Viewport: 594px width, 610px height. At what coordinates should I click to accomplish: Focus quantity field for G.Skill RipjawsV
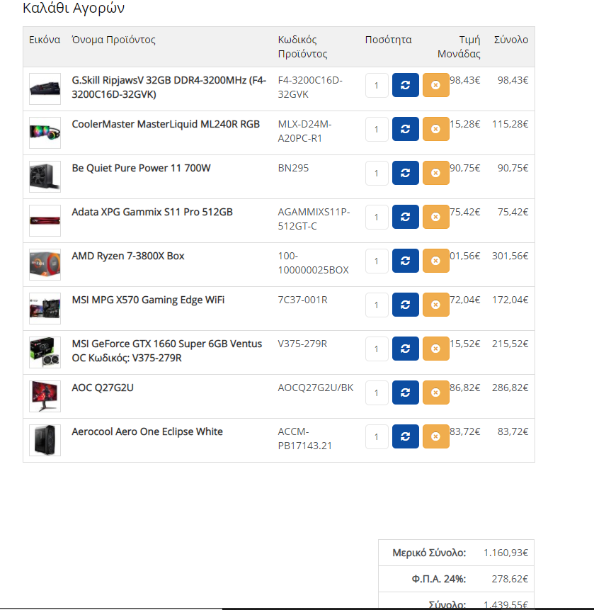[x=377, y=85]
